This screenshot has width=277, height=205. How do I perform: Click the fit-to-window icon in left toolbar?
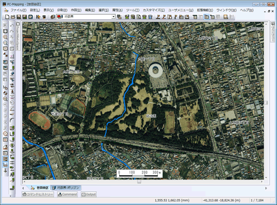[6, 31]
